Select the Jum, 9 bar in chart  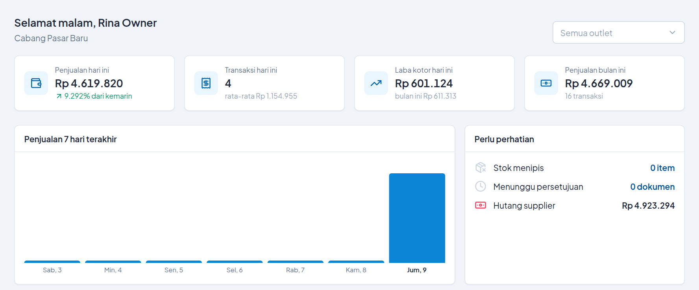click(417, 218)
